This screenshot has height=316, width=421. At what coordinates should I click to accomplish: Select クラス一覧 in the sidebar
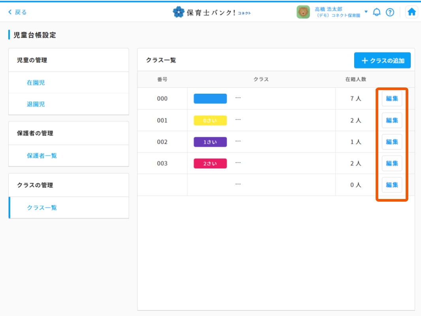(x=42, y=207)
